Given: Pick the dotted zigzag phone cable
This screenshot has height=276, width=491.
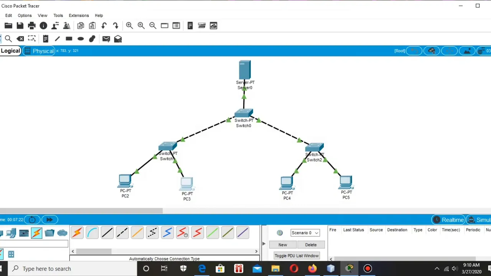Looking at the screenshot, I should coord(152,233).
